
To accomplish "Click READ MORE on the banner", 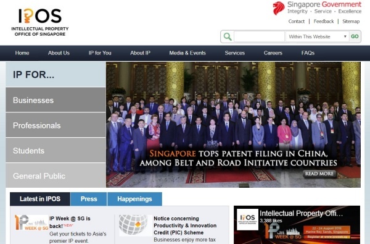I will [x=319, y=174].
